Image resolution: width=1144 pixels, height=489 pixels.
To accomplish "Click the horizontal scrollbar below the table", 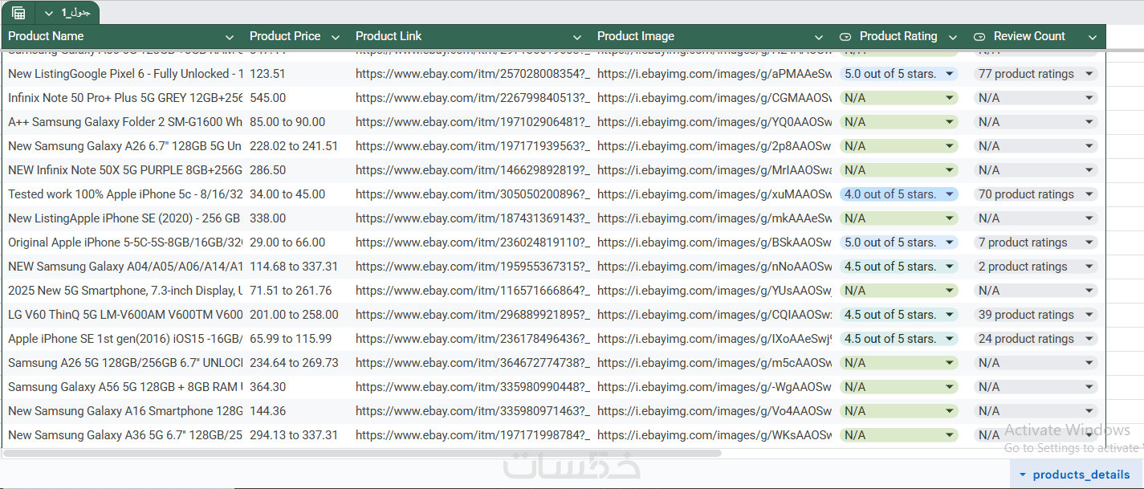I will (x=361, y=453).
